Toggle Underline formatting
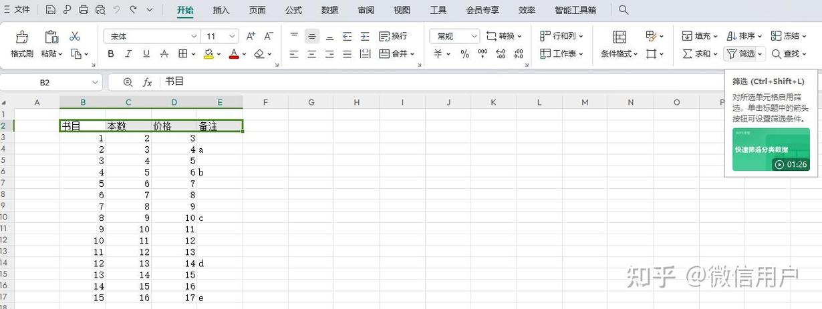The image size is (822, 309). pyautogui.click(x=146, y=54)
